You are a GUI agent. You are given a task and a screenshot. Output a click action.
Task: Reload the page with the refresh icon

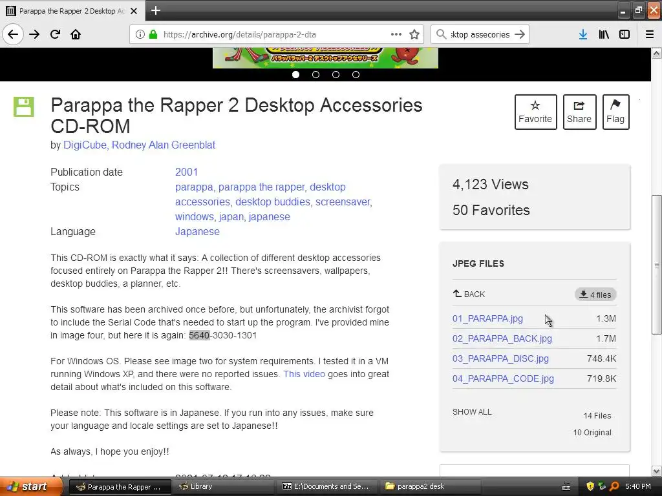click(x=55, y=34)
